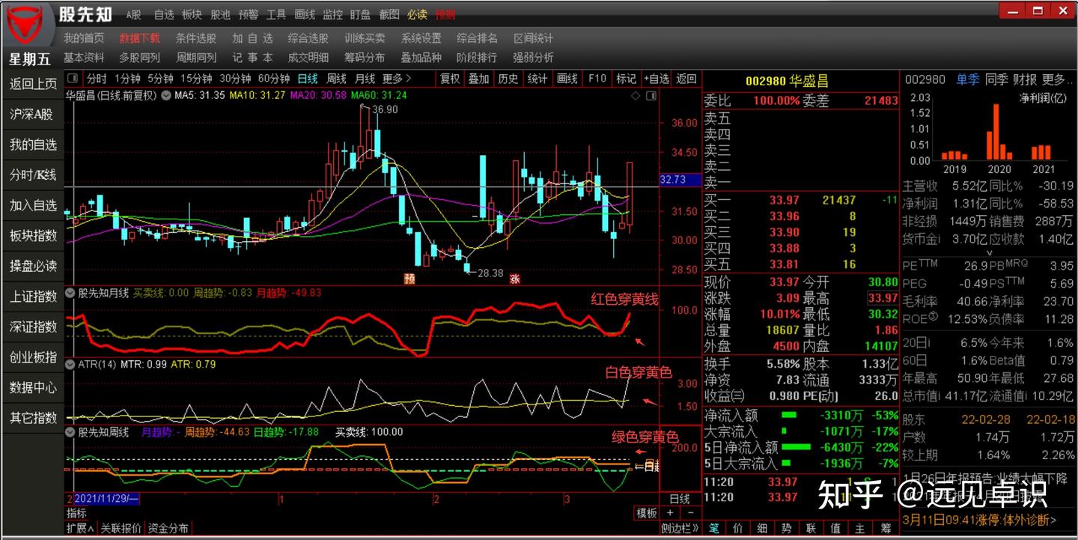Click the 标记 toolbar button

626,78
